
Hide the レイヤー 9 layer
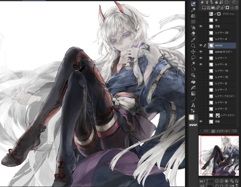pyautogui.click(x=201, y=64)
